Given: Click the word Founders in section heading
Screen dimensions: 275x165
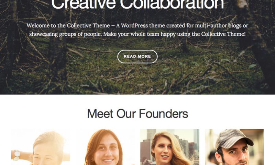Looking at the screenshot, I should [x=164, y=114].
